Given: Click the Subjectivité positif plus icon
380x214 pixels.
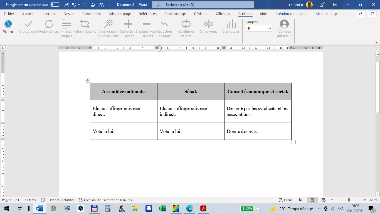Looking at the screenshot, I should point(128,24).
